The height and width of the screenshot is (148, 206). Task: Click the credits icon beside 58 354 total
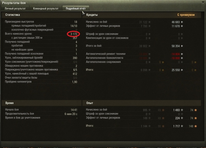(x=182, y=46)
